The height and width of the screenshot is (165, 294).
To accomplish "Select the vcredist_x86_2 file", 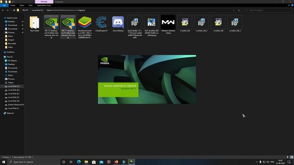I will click(x=235, y=24).
